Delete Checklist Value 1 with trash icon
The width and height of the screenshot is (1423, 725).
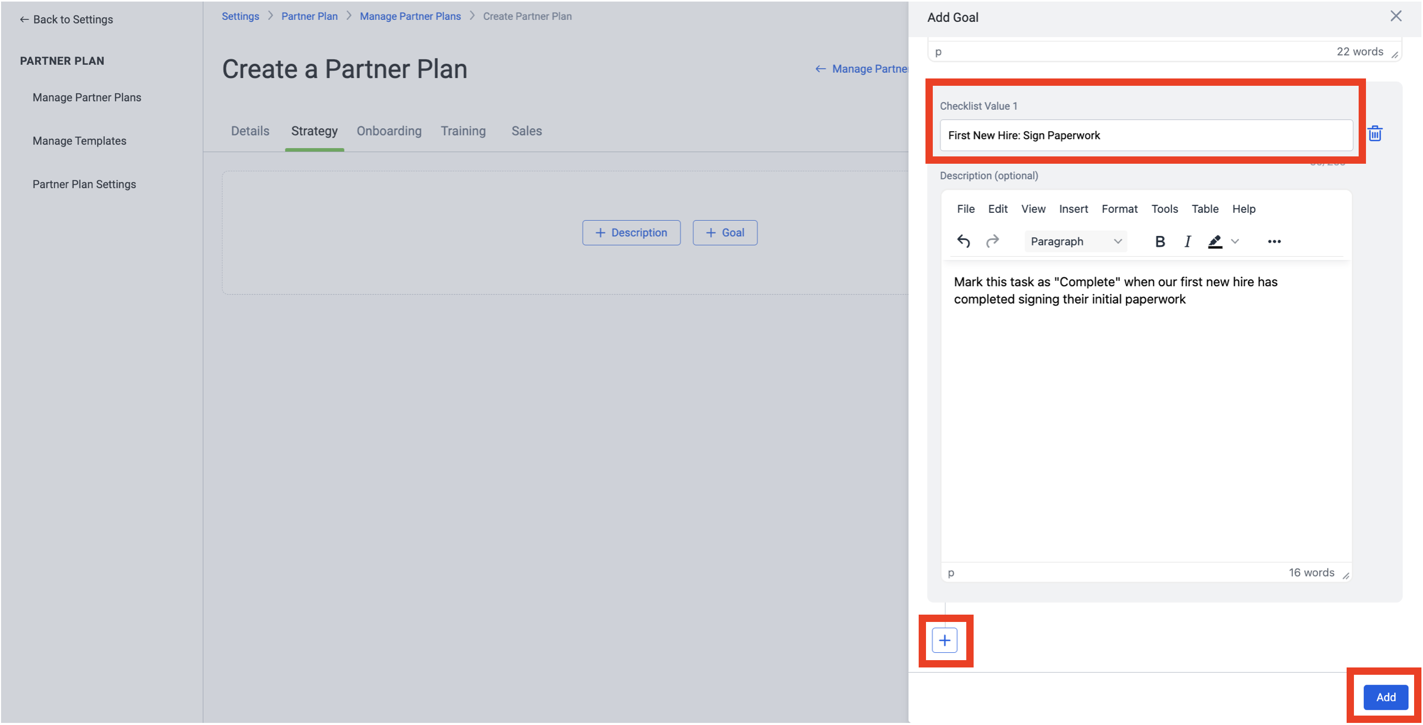coord(1374,133)
